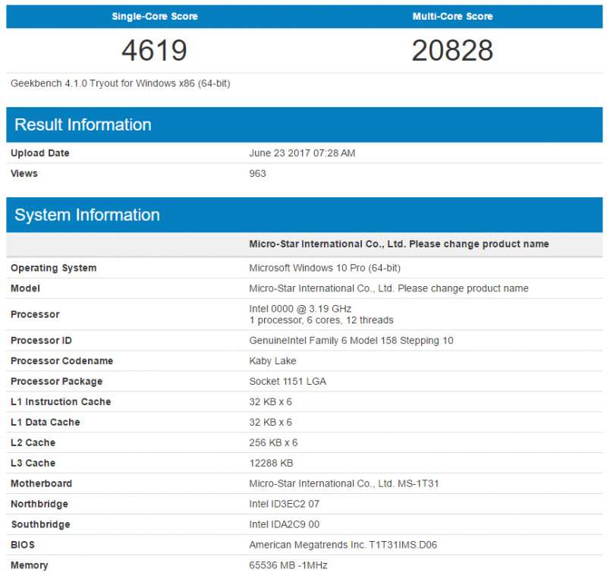
Task: Select the single-core score value 4619
Action: [155, 50]
